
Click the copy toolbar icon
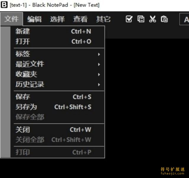[x=141, y=19]
